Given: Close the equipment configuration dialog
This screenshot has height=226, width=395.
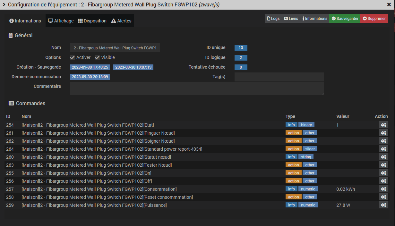Looking at the screenshot, I should pyautogui.click(x=389, y=5).
